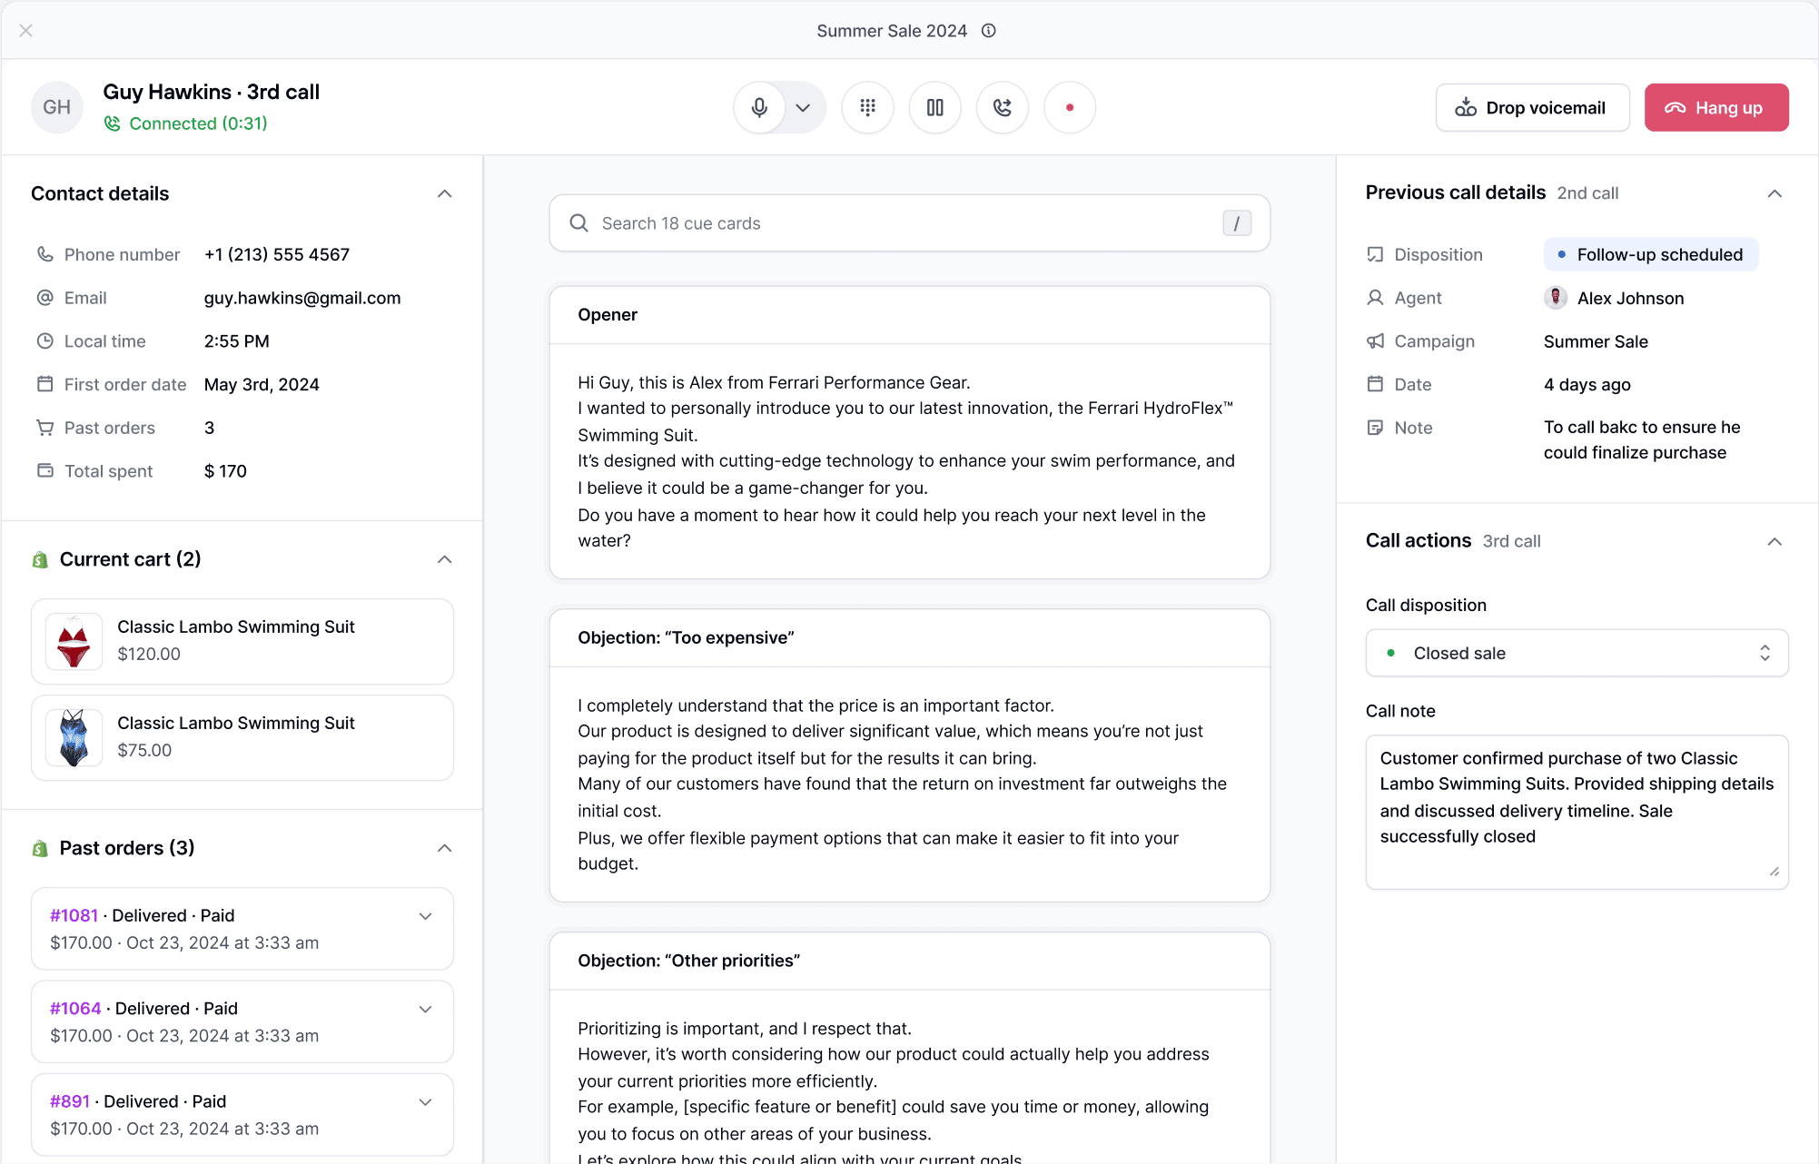1819x1164 pixels.
Task: Collapse the Contact details section
Action: point(444,193)
